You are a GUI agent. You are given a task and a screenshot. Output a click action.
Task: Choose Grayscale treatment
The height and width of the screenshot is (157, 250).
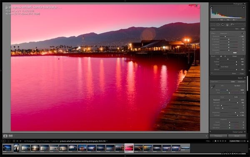[x=241, y=81]
